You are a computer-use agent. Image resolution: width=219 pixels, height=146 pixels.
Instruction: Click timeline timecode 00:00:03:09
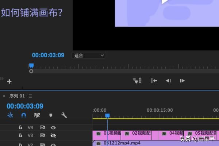(25, 106)
